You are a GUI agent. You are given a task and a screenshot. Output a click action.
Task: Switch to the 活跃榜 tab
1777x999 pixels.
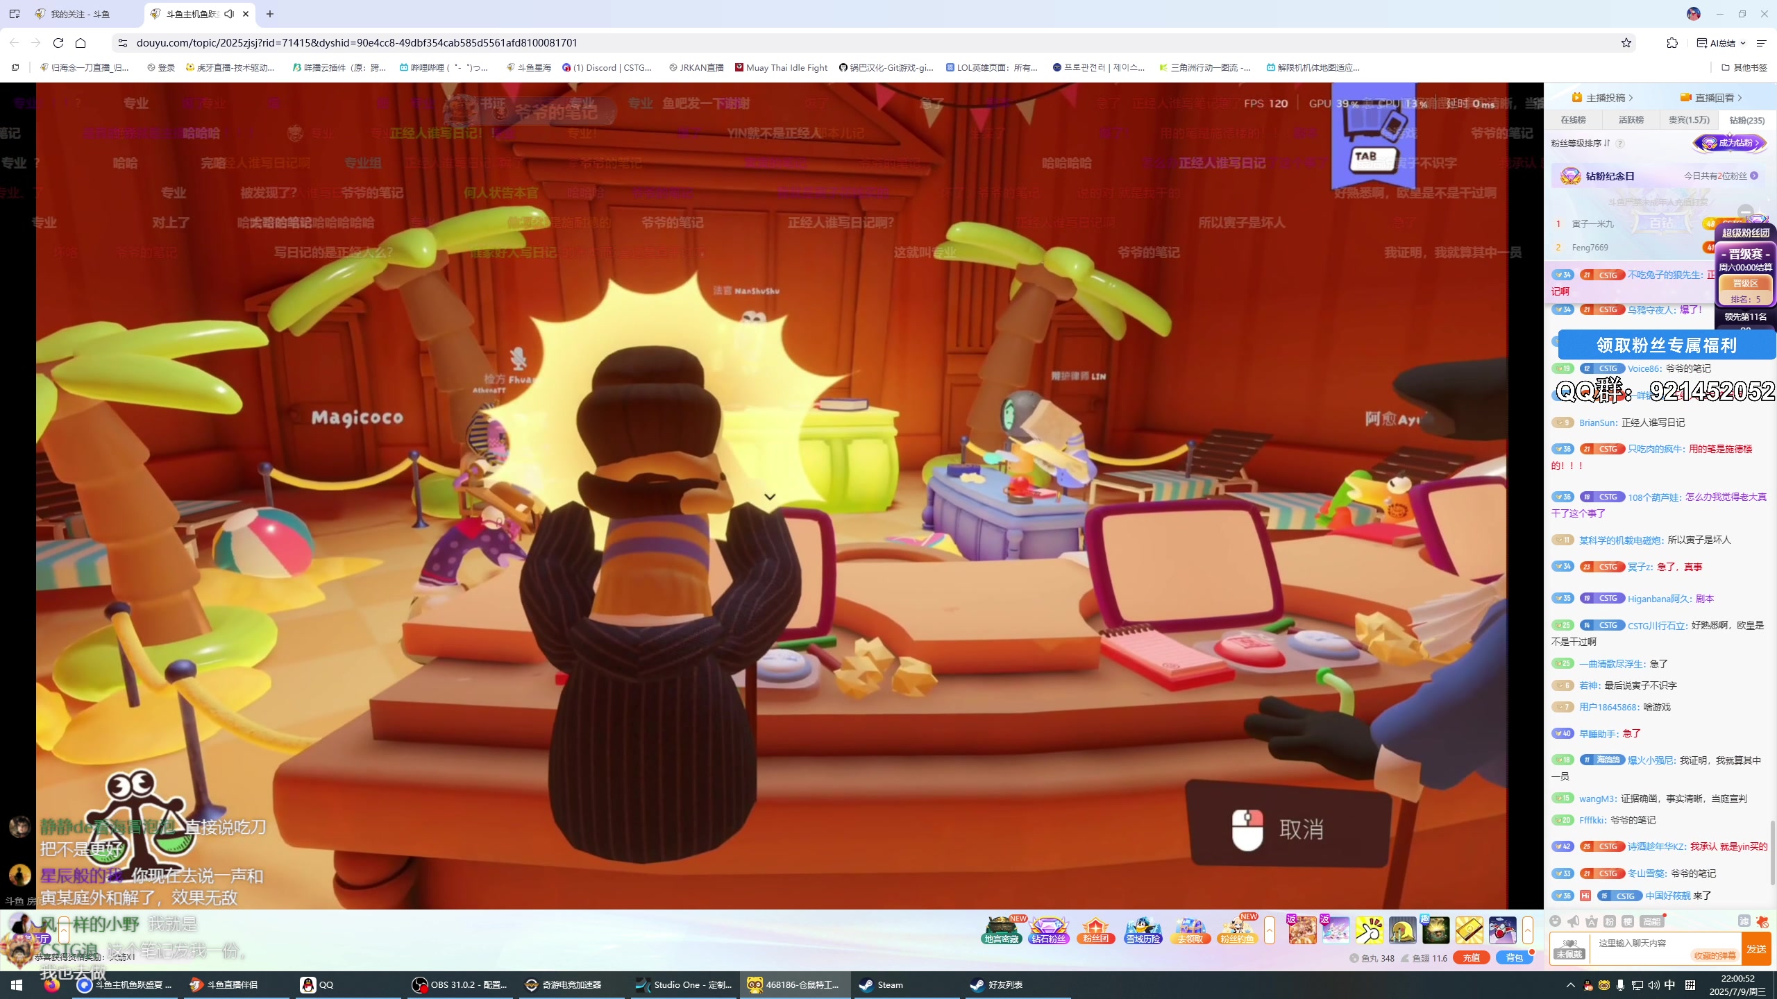[1631, 120]
